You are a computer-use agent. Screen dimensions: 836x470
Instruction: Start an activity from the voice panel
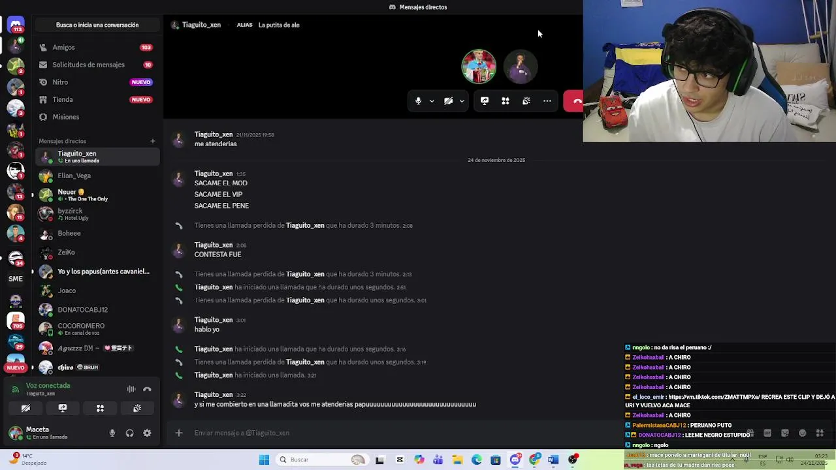tap(100, 408)
